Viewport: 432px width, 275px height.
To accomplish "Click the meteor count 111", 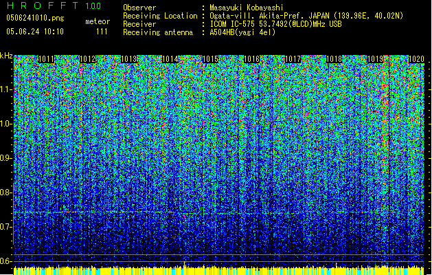I will (x=102, y=32).
